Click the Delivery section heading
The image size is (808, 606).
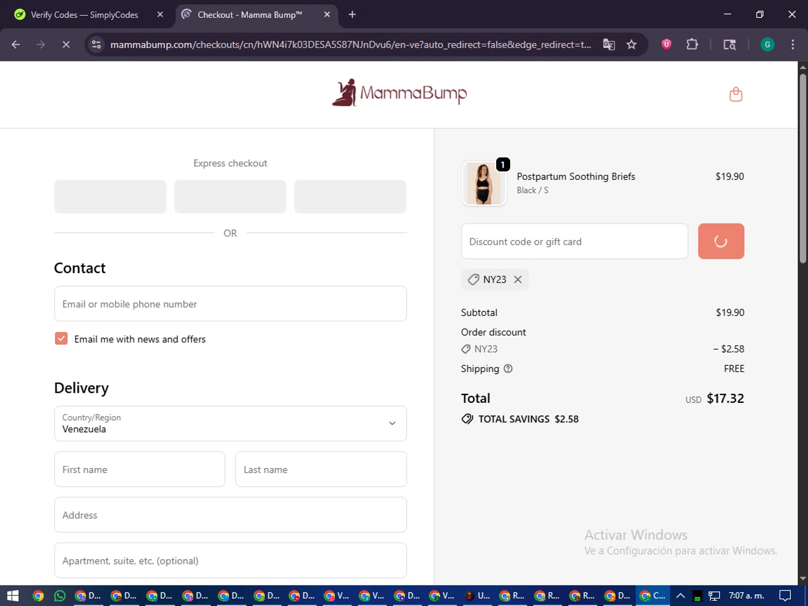click(81, 388)
